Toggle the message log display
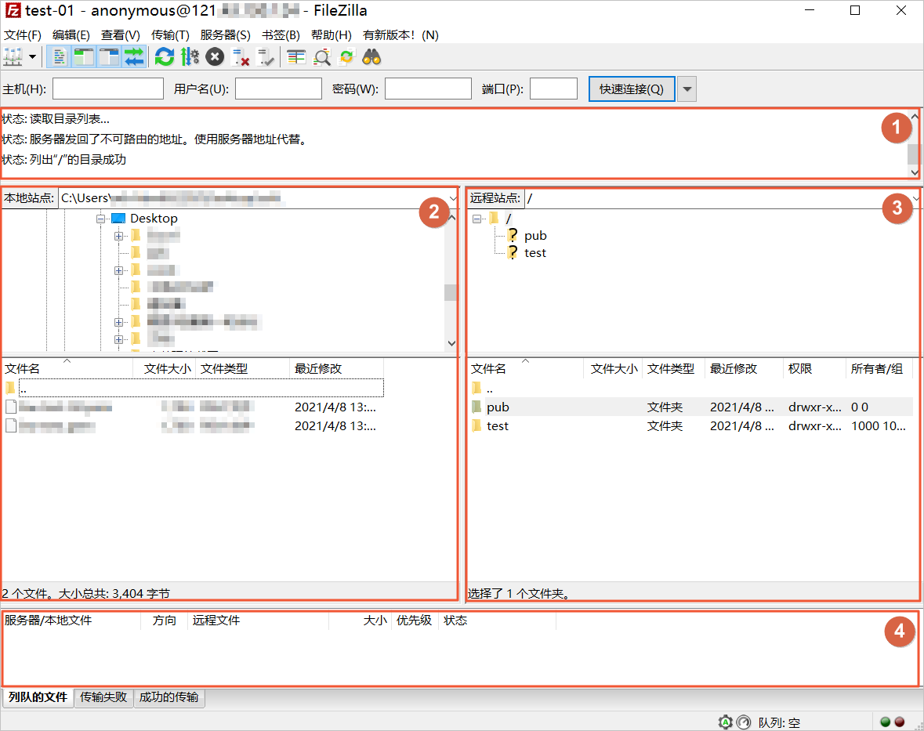Image resolution: width=924 pixels, height=731 pixels. tap(60, 56)
